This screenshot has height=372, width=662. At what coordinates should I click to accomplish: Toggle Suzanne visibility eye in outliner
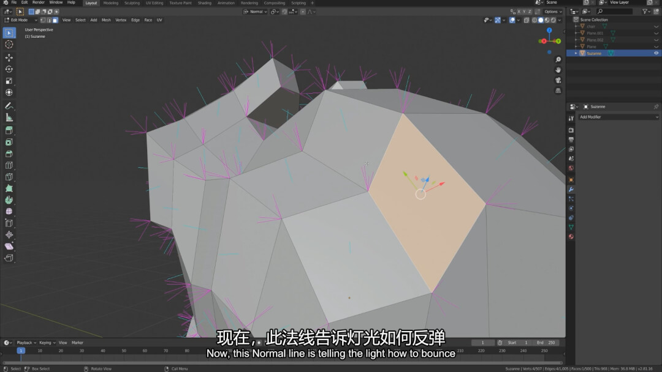656,53
